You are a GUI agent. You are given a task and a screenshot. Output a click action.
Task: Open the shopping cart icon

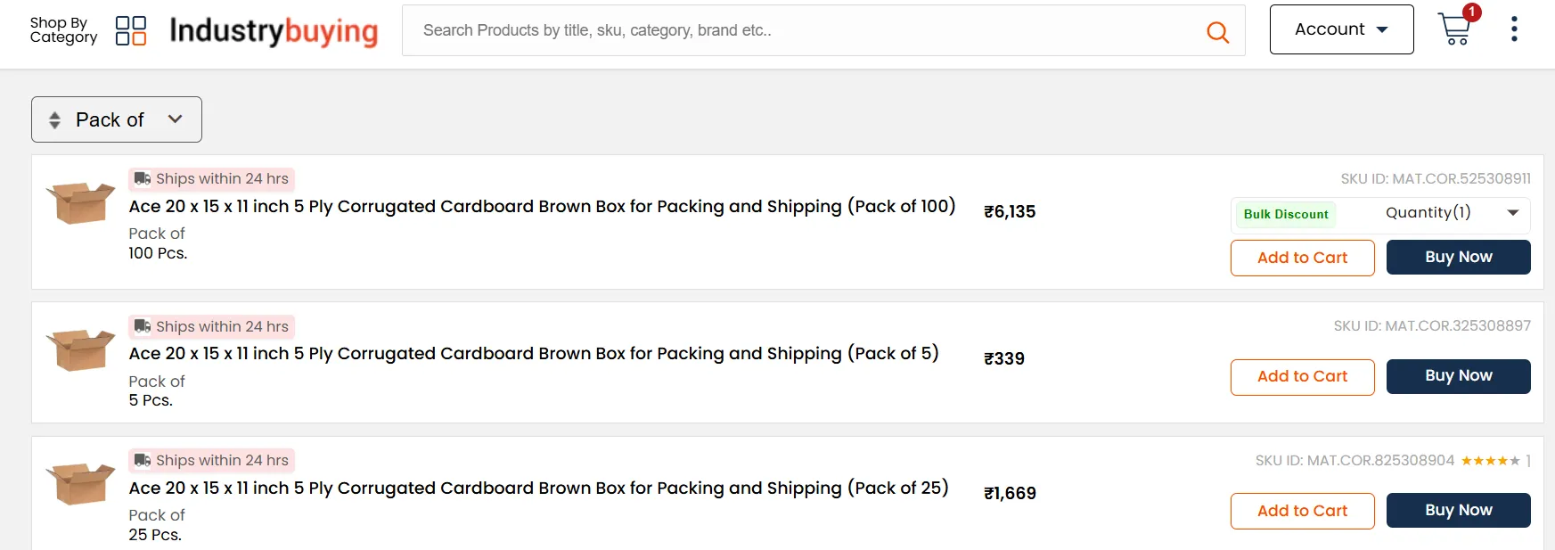1454,29
